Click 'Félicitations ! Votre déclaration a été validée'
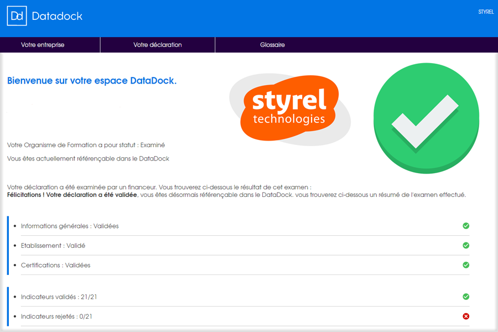The height and width of the screenshot is (332, 498). point(72,195)
